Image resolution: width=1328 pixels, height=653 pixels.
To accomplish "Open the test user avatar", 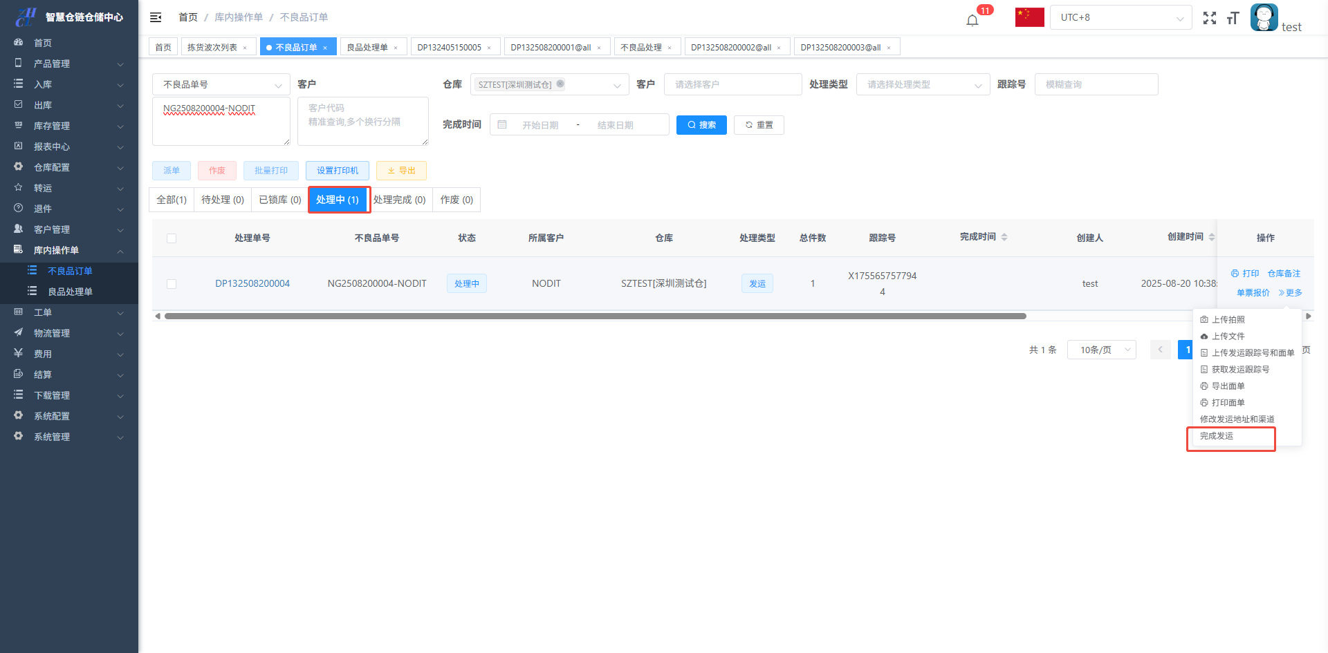I will (x=1264, y=18).
